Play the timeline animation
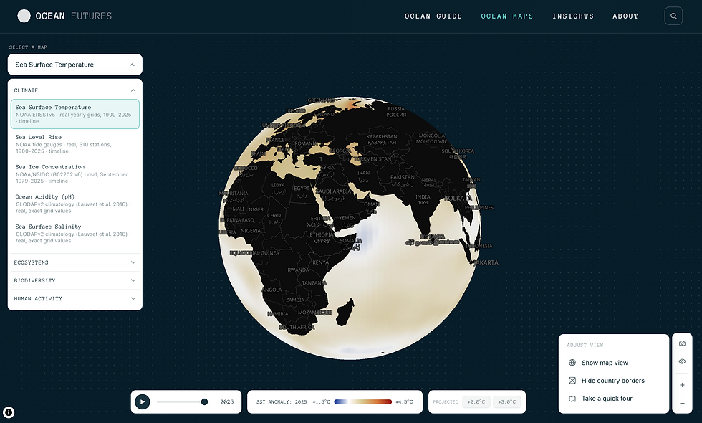The height and width of the screenshot is (423, 702). [143, 402]
